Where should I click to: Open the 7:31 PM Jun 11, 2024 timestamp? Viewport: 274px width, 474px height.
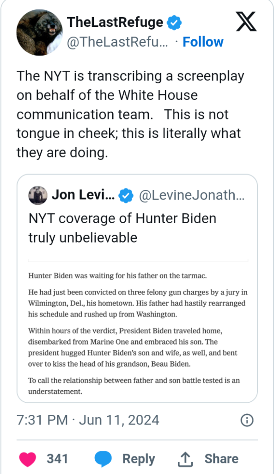(x=88, y=420)
